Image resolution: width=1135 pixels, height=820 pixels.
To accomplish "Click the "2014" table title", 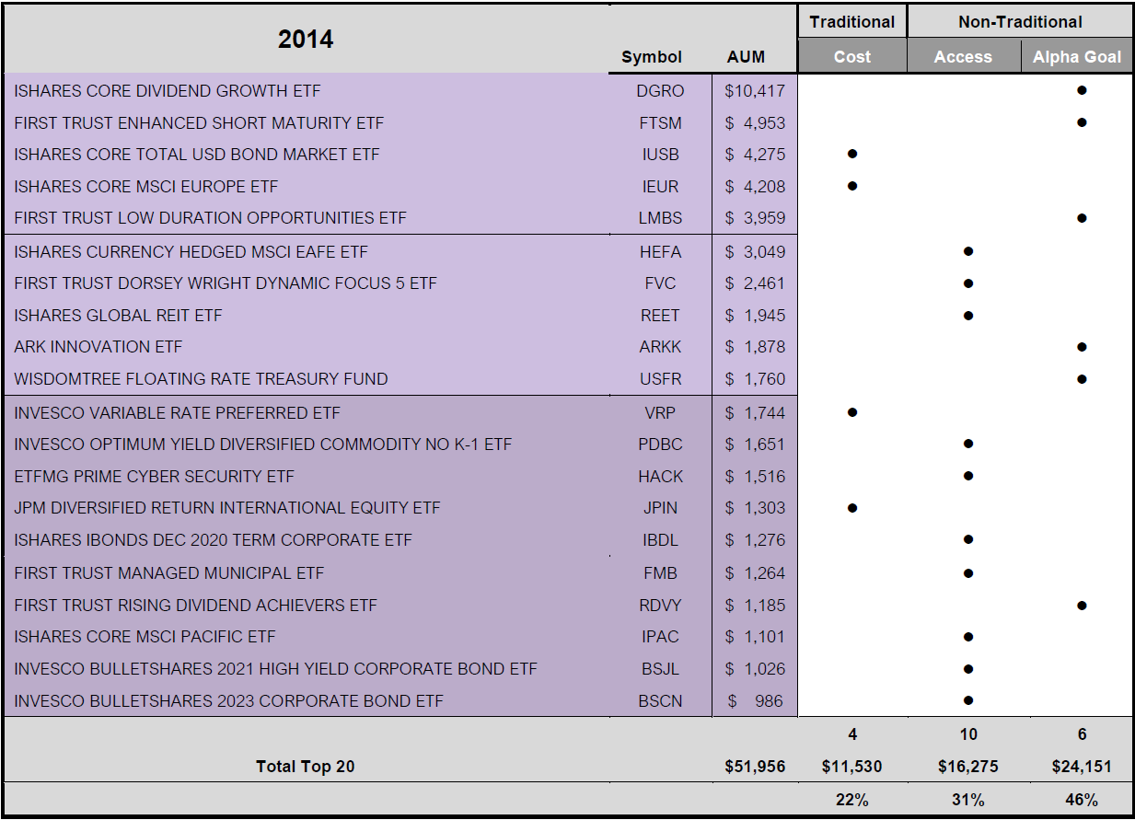I will tap(306, 39).
